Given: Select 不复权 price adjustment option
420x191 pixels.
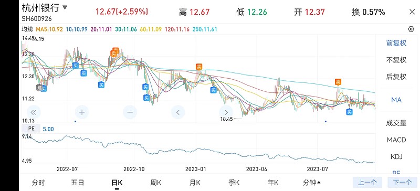Looking at the screenshot, I should click(396, 60).
